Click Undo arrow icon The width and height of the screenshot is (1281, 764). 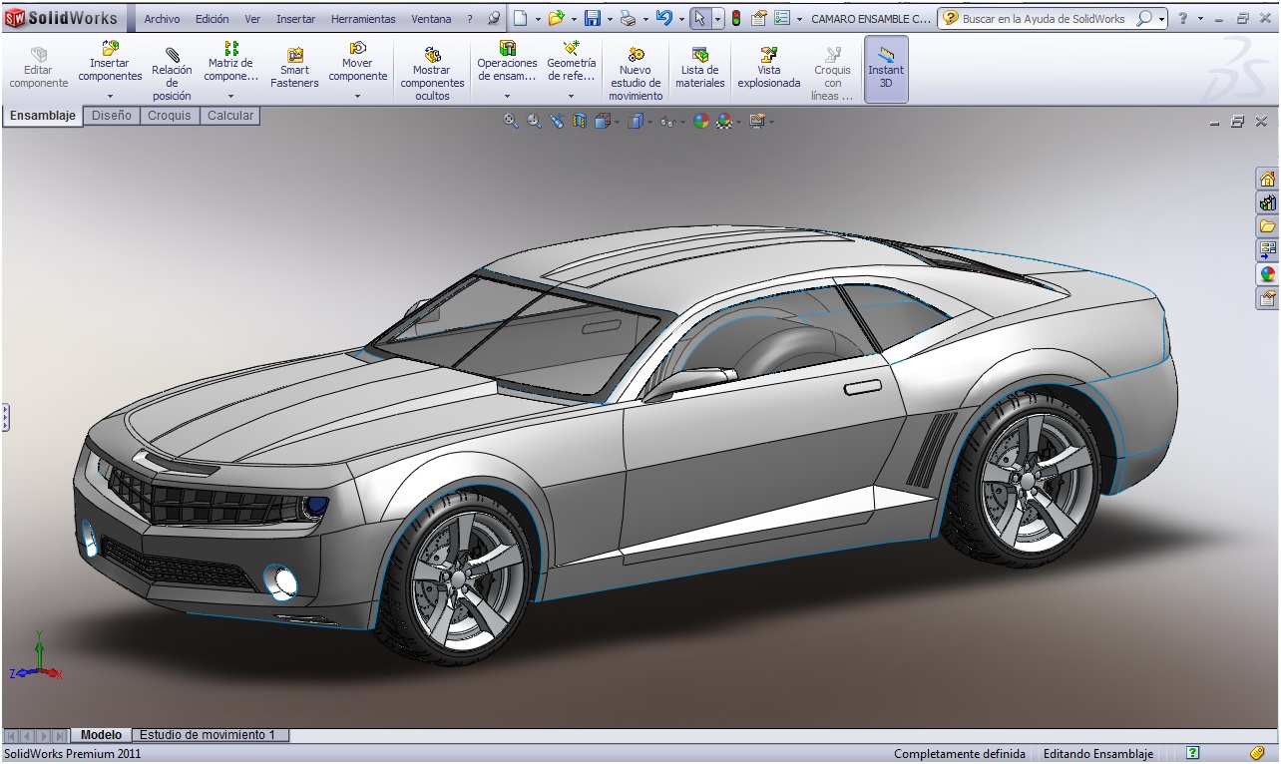pos(663,18)
